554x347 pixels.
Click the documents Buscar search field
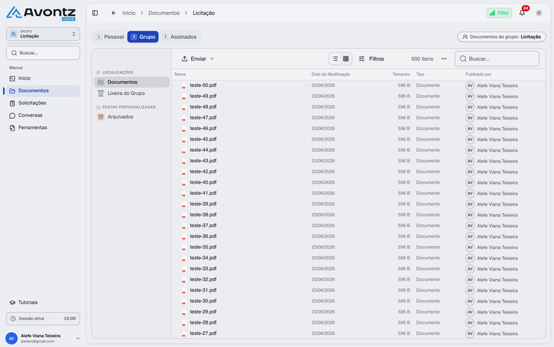pos(497,59)
